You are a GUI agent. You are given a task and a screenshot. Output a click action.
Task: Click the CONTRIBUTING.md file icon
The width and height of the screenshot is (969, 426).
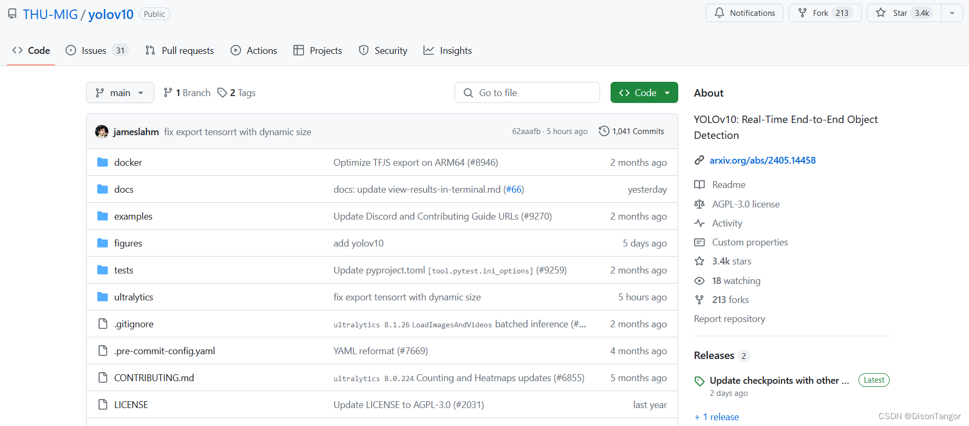coord(103,377)
